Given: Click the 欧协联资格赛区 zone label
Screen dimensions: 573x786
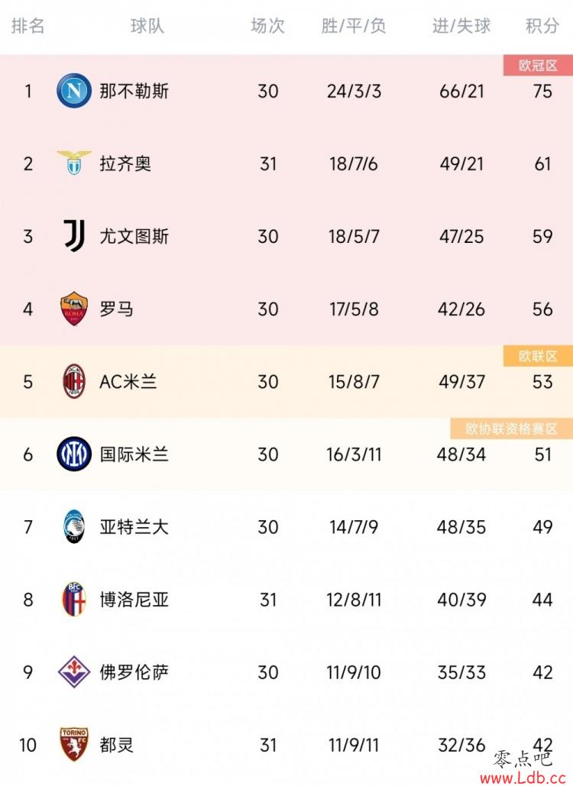Looking at the screenshot, I should (511, 429).
